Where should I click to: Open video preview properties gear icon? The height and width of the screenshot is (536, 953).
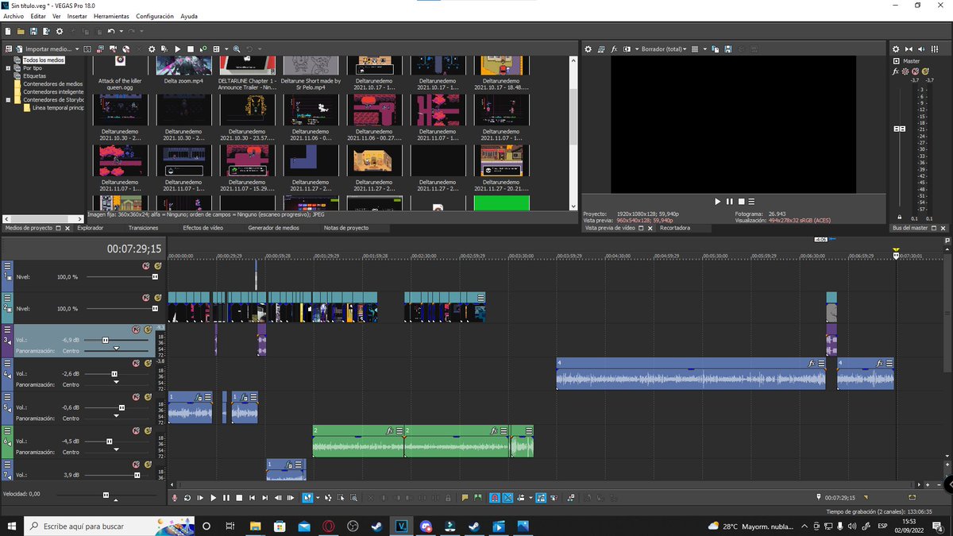tap(588, 49)
